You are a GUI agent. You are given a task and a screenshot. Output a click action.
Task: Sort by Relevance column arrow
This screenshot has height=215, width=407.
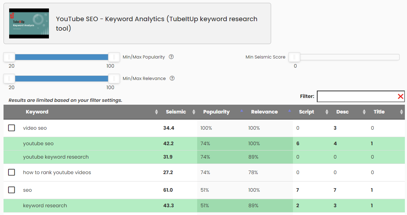(289, 111)
